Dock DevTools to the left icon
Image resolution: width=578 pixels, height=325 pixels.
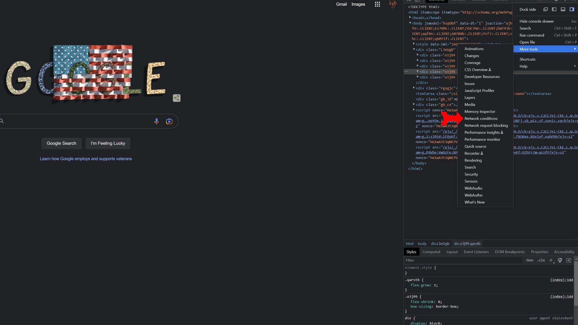(554, 9)
